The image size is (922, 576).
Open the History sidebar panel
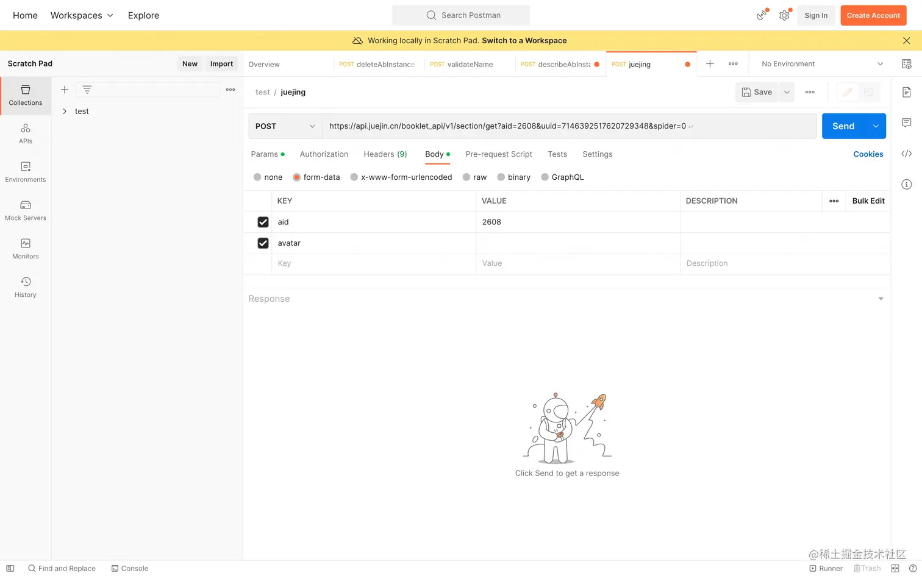26,288
